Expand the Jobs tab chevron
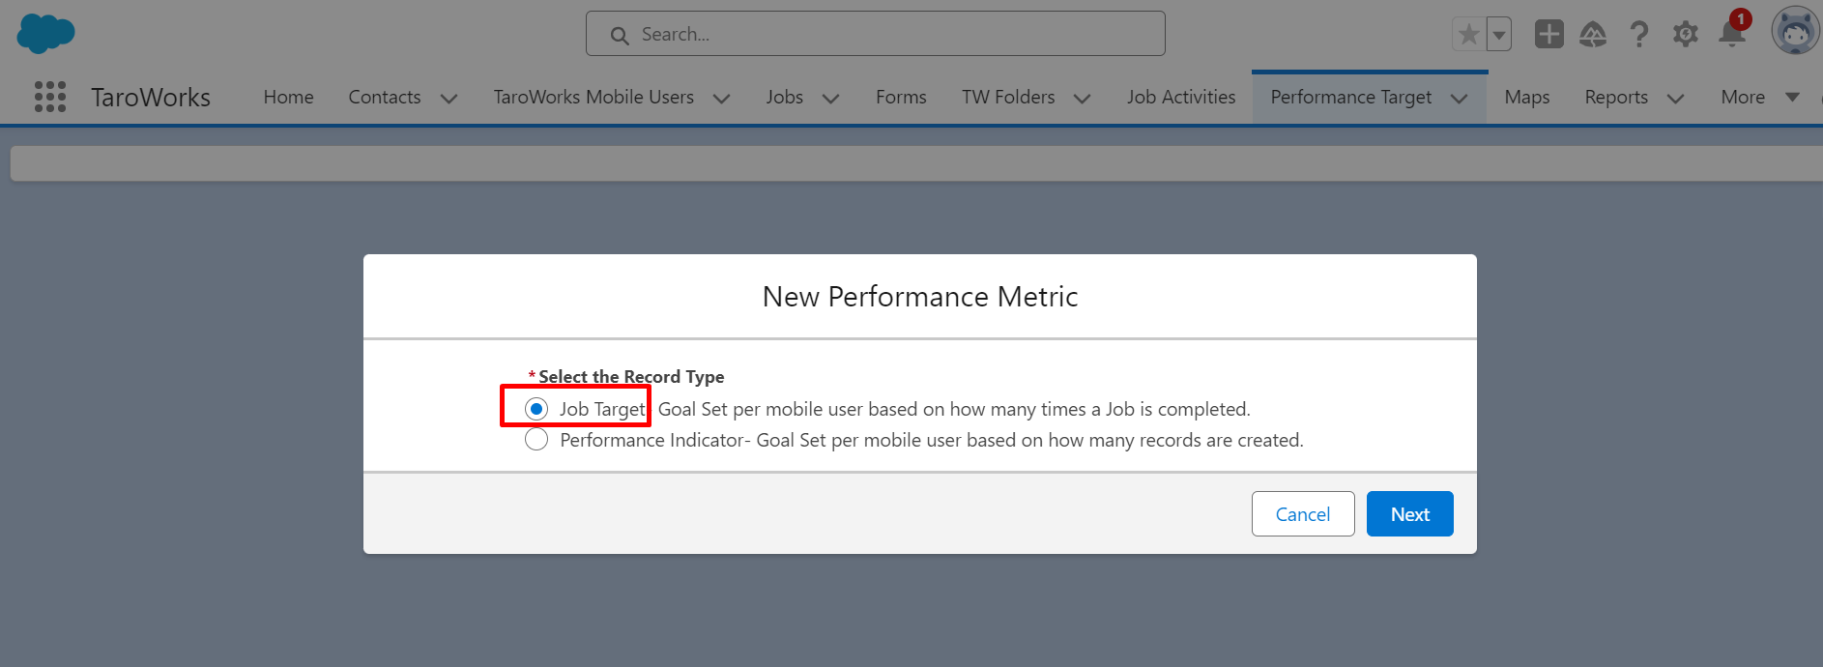The image size is (1823, 667). click(x=830, y=99)
